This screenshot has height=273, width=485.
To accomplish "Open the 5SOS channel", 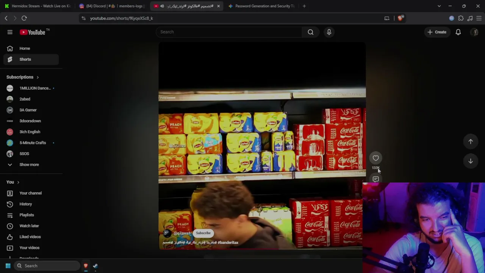I will [x=31, y=154].
